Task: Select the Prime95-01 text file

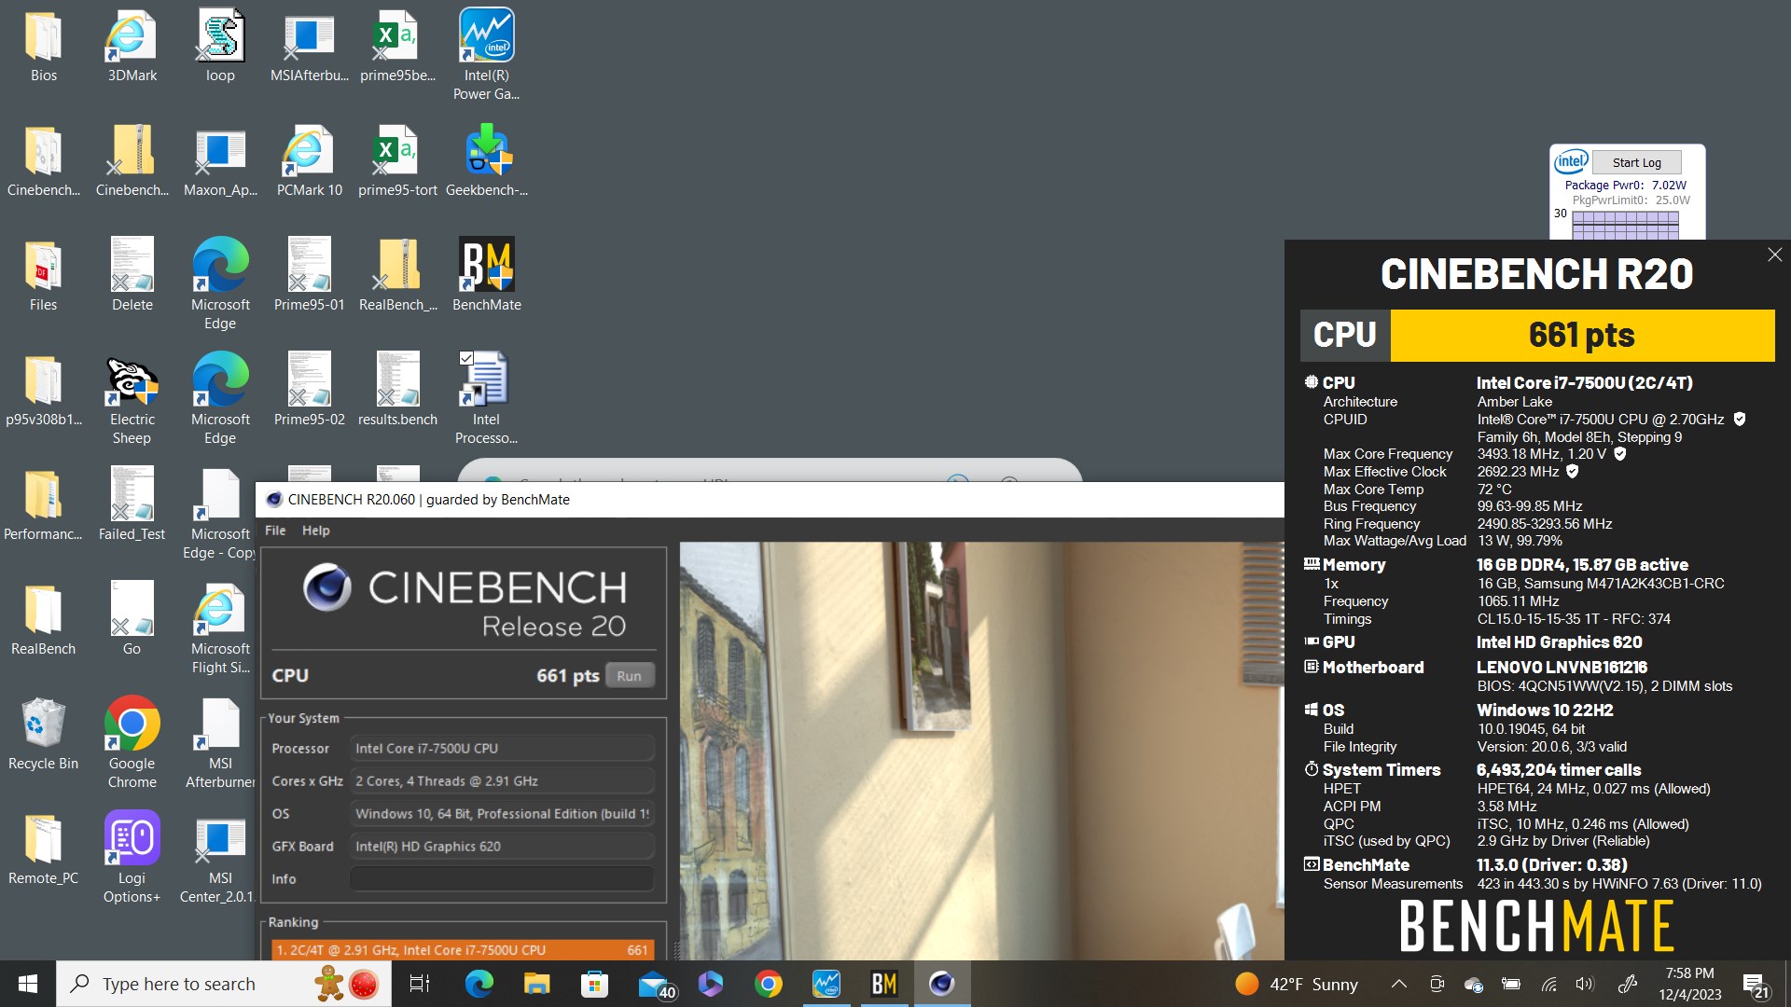Action: pos(309,276)
